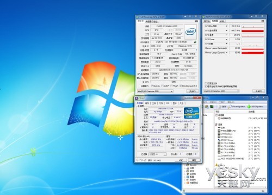Image resolution: width=272 pixels, height=195 pixels.
Task: Click the Intel logo in GPU-Z Graphics Card window
Action: pos(190,32)
